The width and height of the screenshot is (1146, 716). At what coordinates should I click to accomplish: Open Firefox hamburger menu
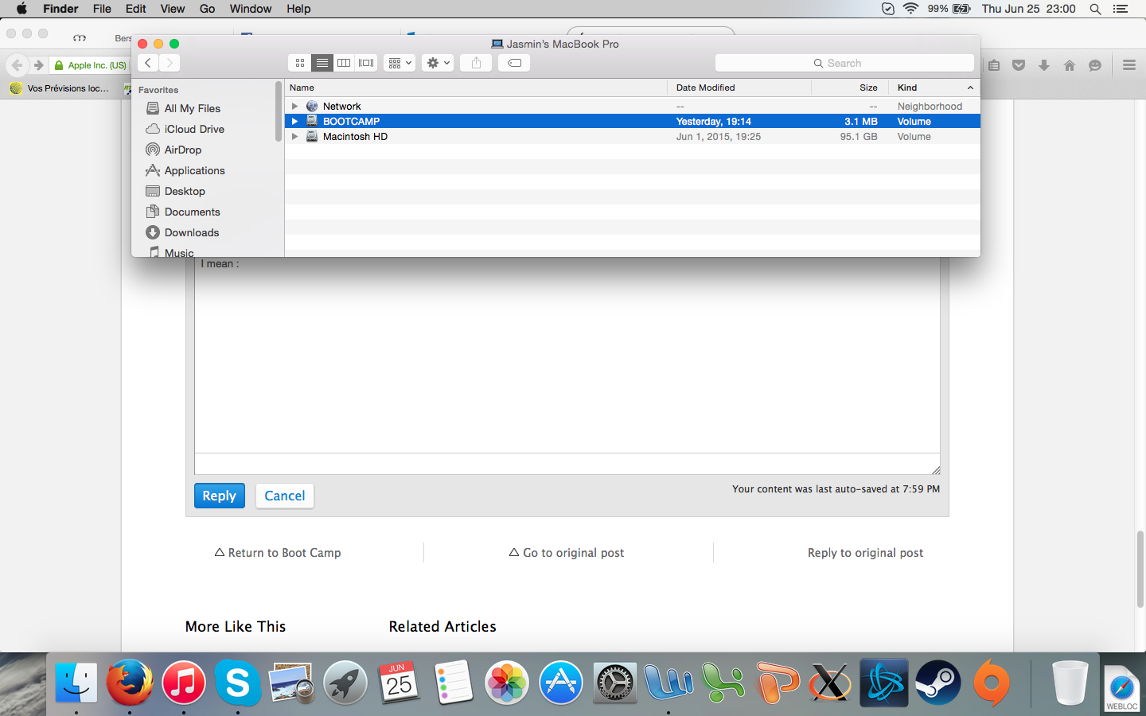coord(1129,65)
